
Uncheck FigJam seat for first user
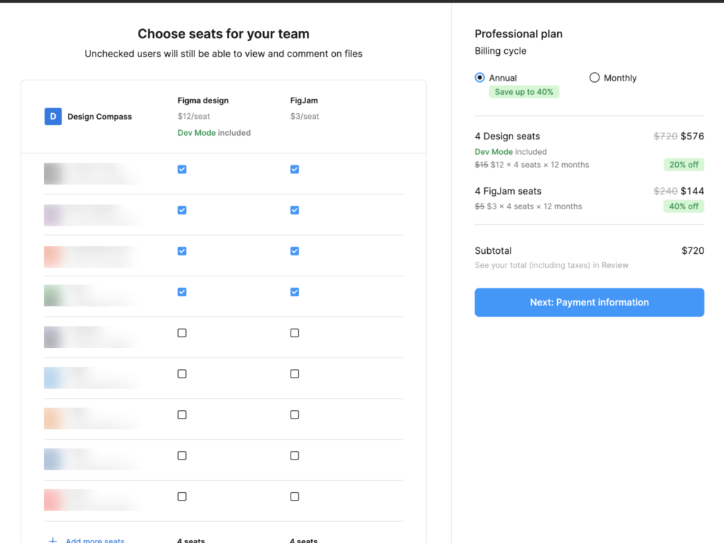pyautogui.click(x=295, y=169)
